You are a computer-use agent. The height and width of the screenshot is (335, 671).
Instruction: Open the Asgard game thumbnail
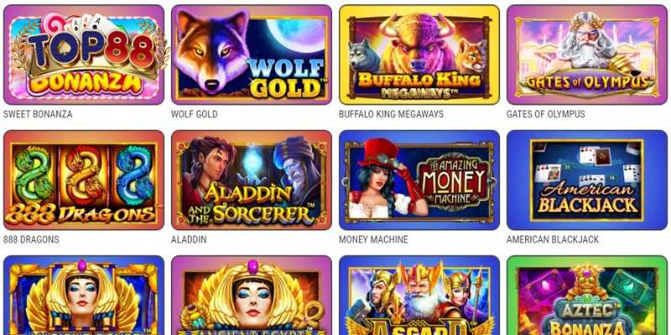(419, 296)
